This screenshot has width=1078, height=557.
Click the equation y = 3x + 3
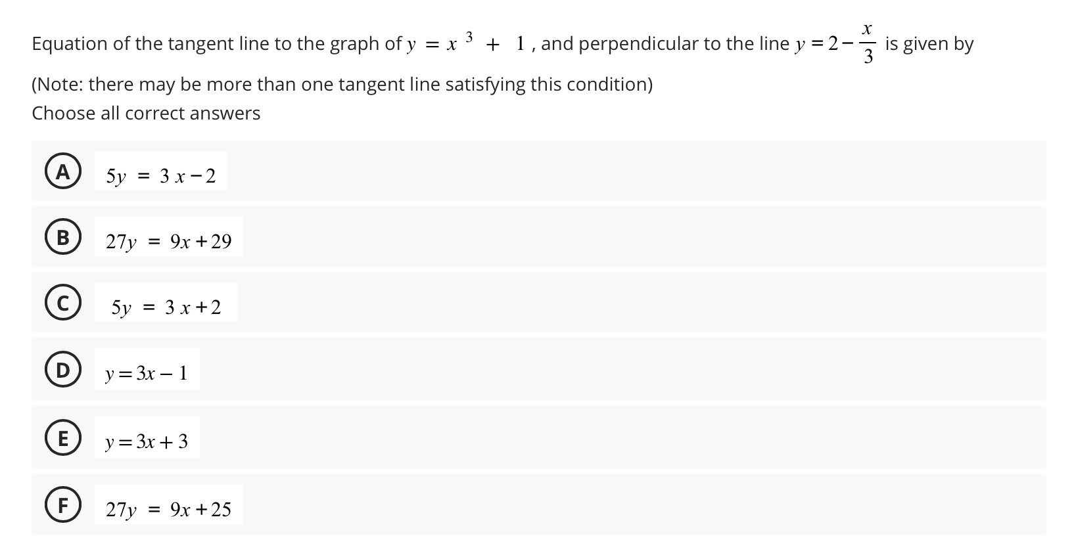click(x=146, y=441)
